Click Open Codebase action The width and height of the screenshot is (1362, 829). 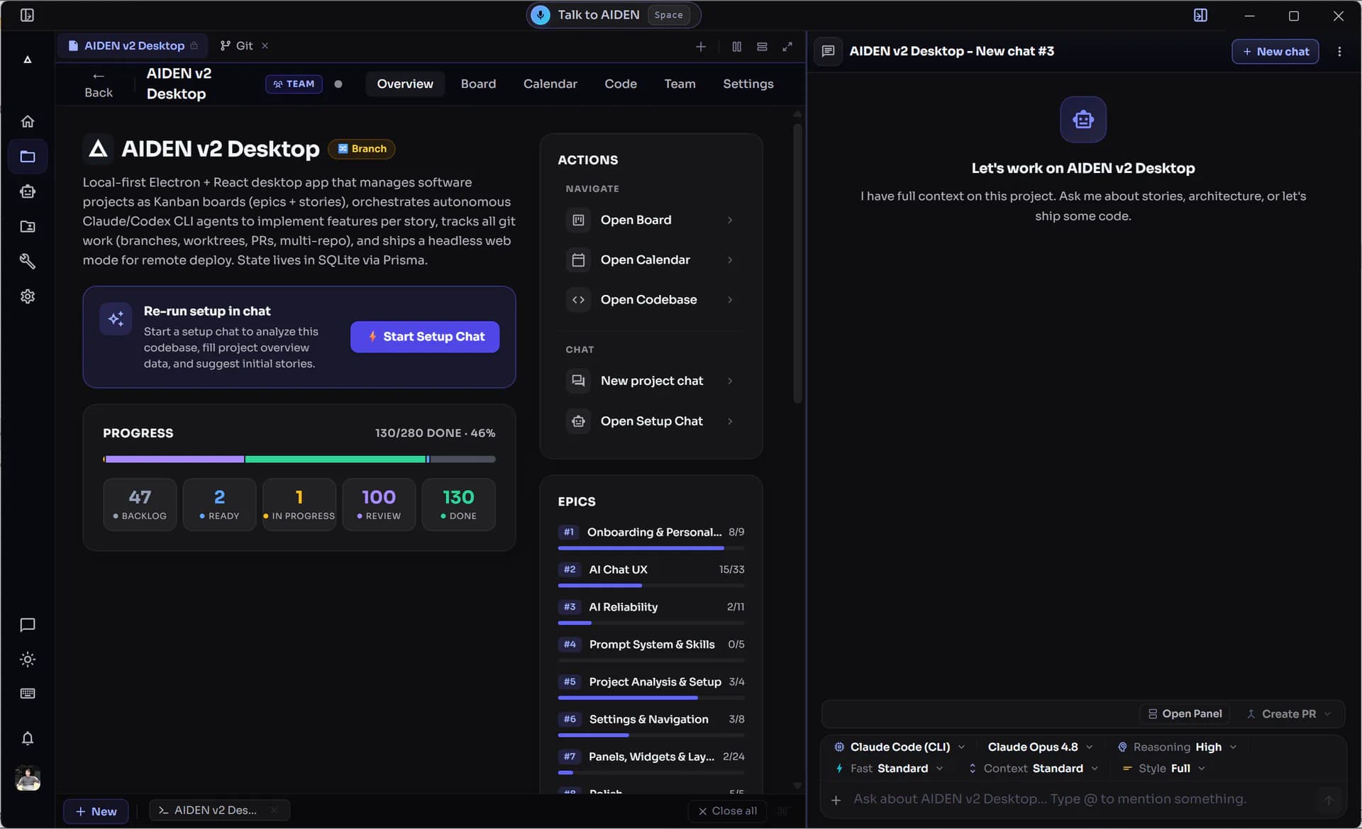pos(650,299)
